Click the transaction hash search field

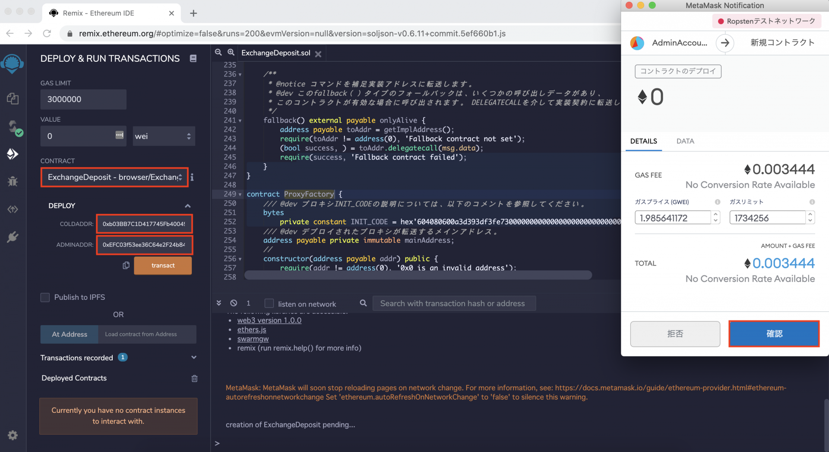tap(454, 303)
